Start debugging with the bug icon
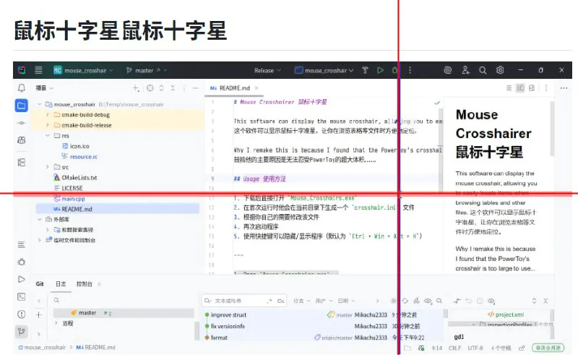 [x=394, y=70]
